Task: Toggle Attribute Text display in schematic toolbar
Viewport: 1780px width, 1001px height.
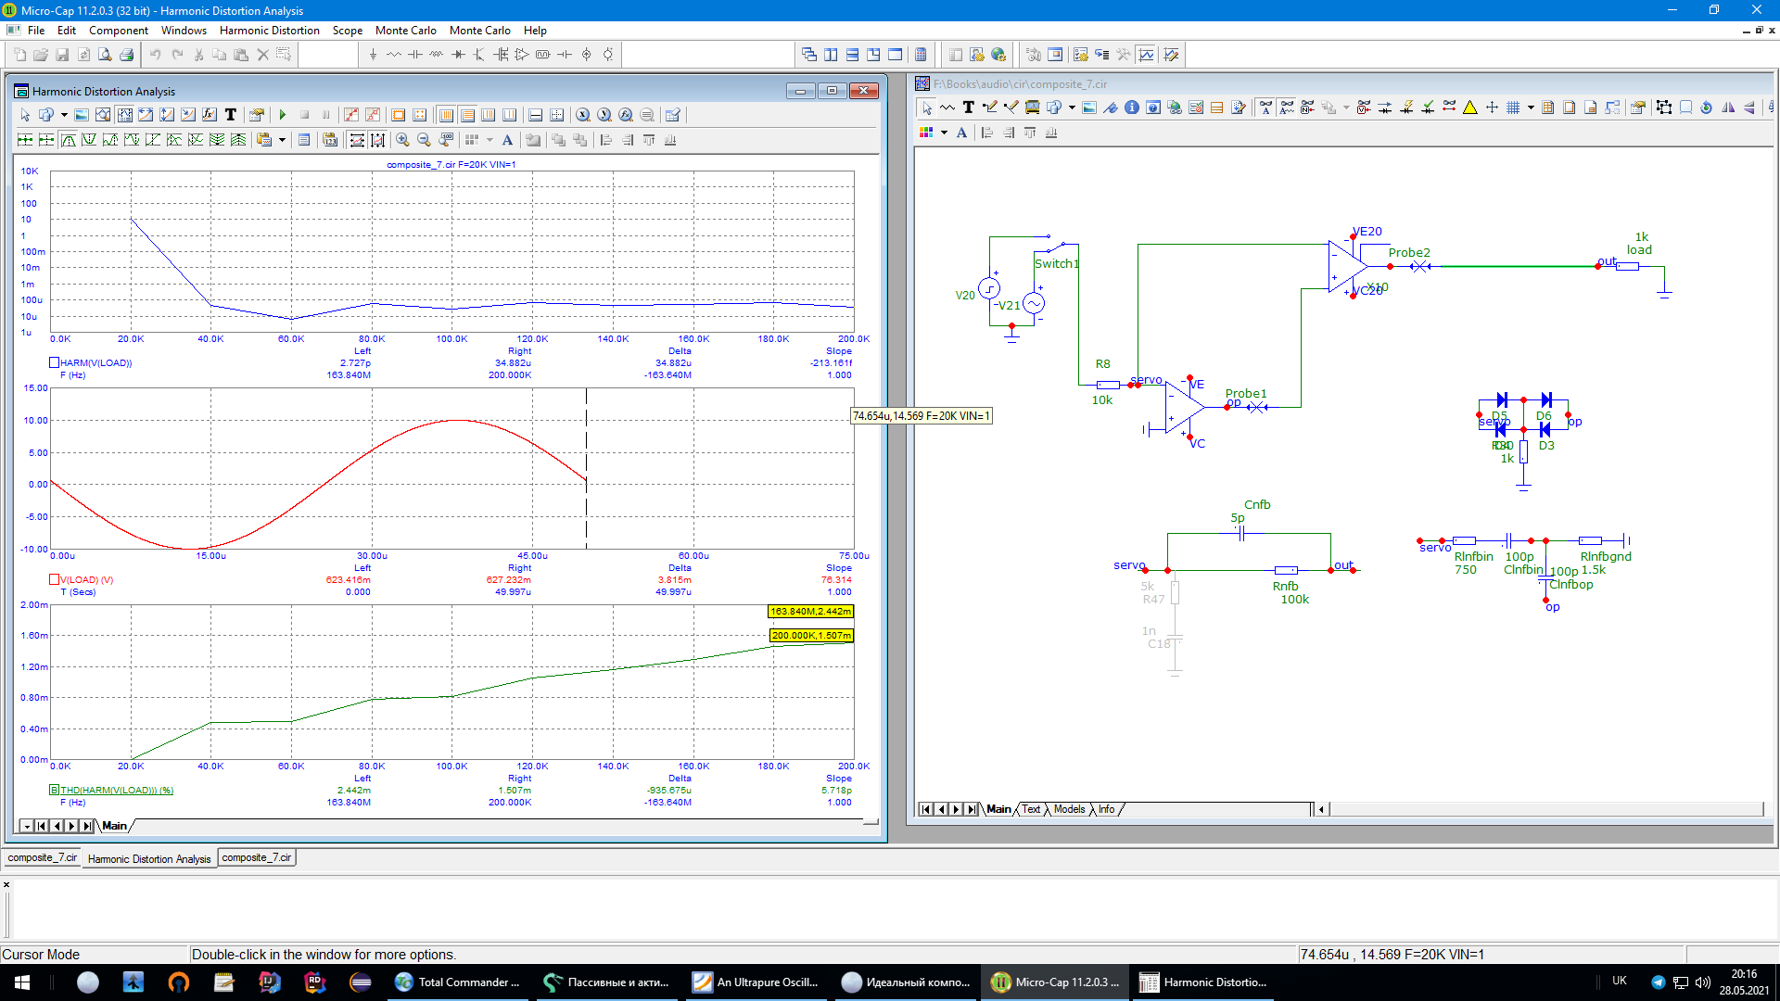Action: [x=1287, y=108]
